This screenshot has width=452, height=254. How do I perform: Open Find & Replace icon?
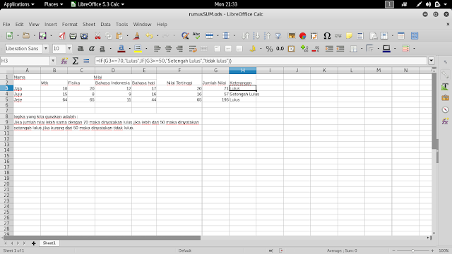tap(185, 36)
